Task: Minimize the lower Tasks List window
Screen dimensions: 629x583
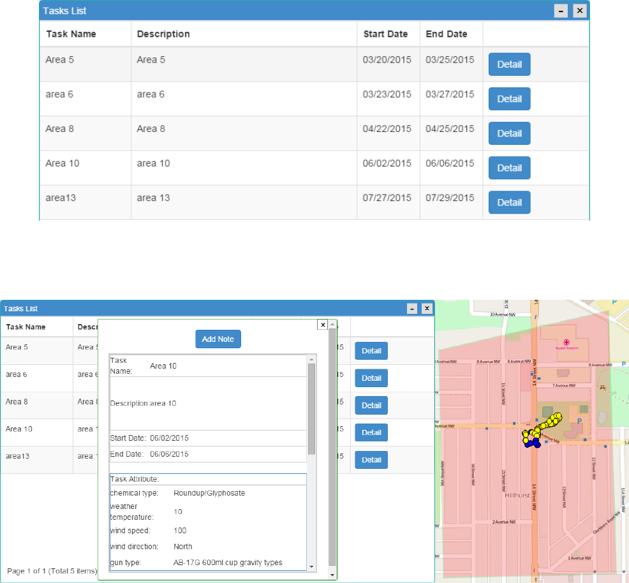Action: coord(412,308)
